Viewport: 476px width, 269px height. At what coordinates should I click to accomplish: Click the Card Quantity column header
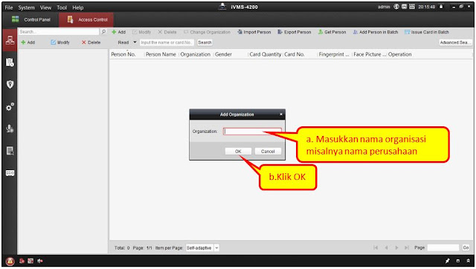[266, 54]
